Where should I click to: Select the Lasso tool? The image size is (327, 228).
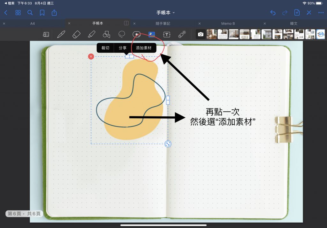pyautogui.click(x=122, y=34)
